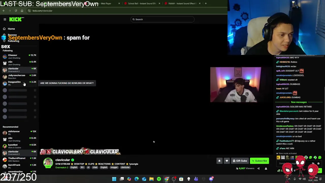Follow the channel with heart button
Screen dimensions: 325x183
pyautogui.click(x=227, y=161)
